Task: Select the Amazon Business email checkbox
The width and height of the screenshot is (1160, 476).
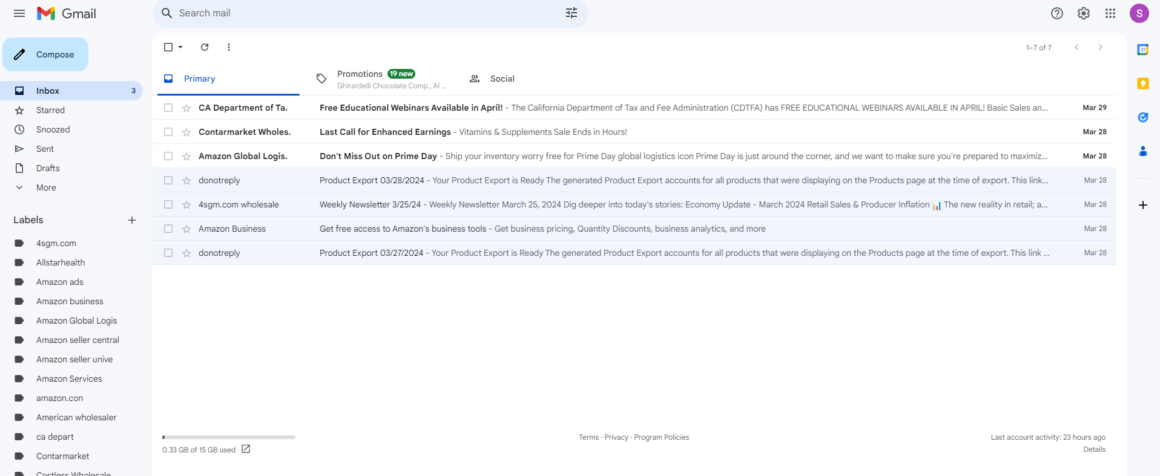Action: 168,229
